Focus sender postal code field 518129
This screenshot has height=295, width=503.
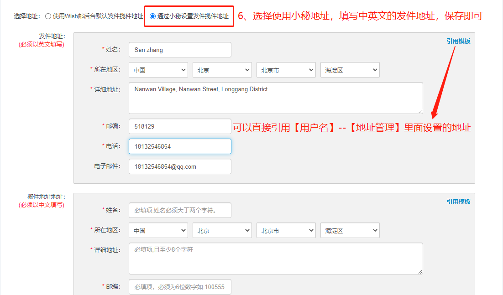(x=180, y=126)
